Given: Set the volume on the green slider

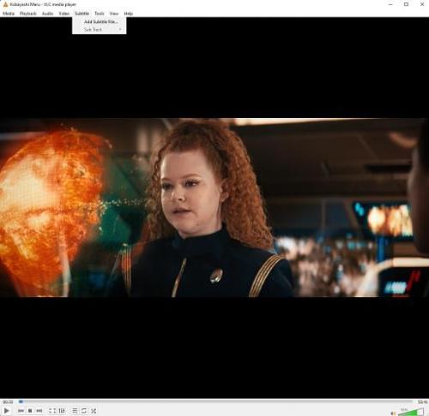Looking at the screenshot, I should [411, 412].
